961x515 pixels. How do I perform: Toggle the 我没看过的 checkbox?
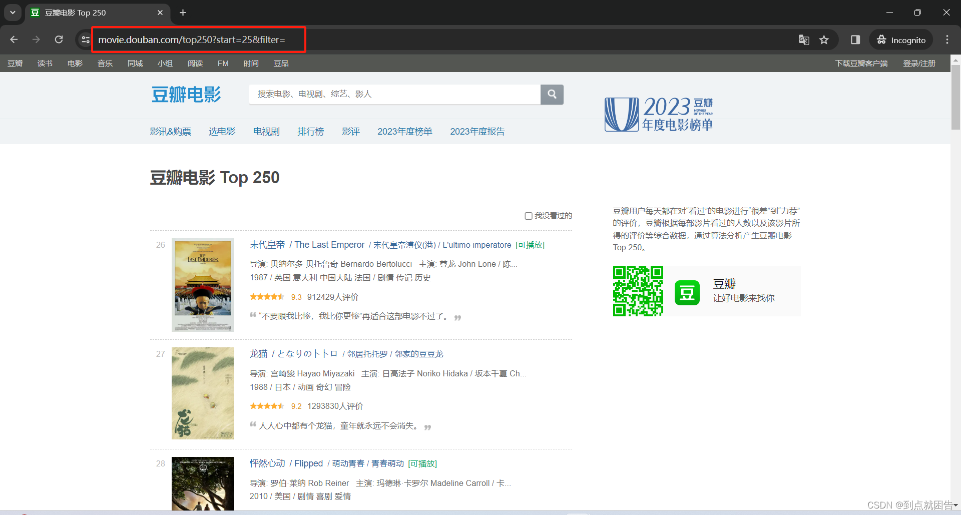[528, 216]
